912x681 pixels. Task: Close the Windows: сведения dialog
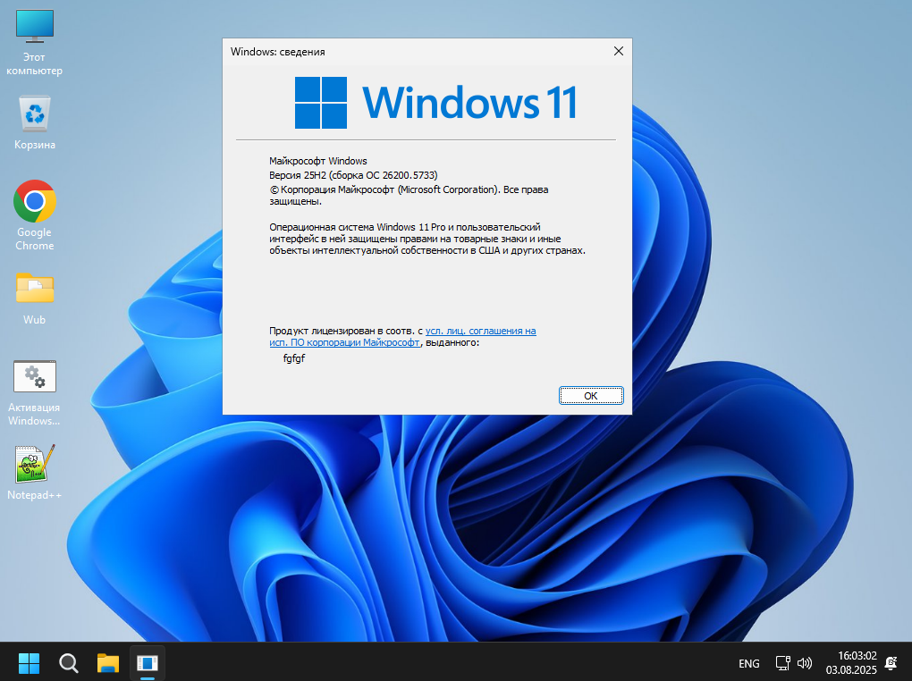[x=618, y=51]
